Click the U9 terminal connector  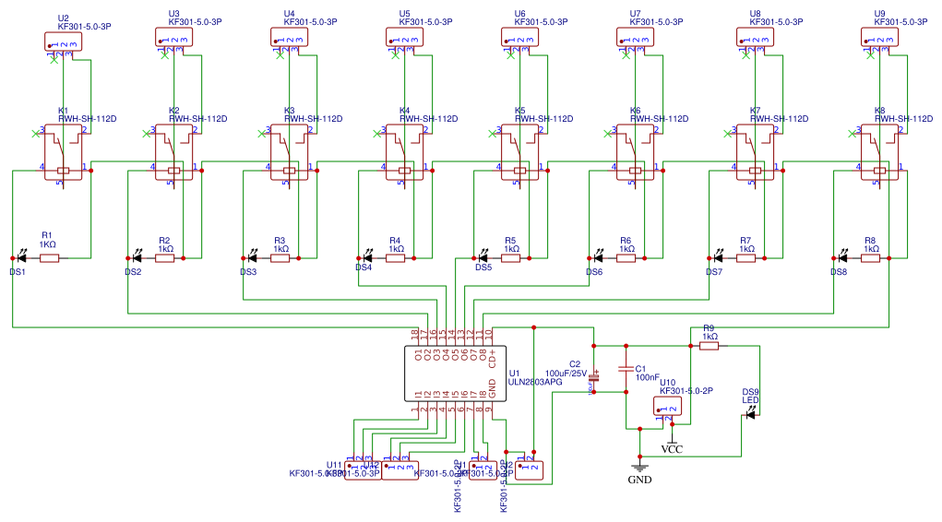click(x=879, y=37)
